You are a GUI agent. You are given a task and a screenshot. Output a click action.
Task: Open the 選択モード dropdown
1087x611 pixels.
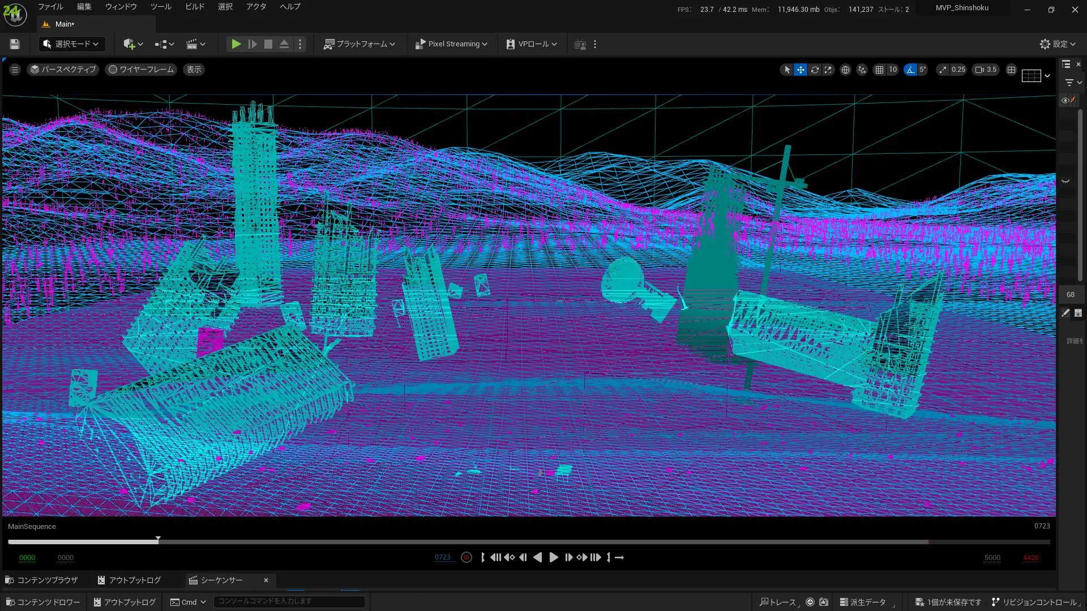coord(72,44)
